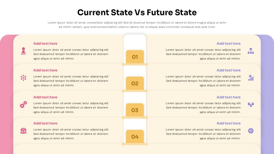Select the first purple Add text here heading
The width and height of the screenshot is (274, 154).
(x=229, y=44)
